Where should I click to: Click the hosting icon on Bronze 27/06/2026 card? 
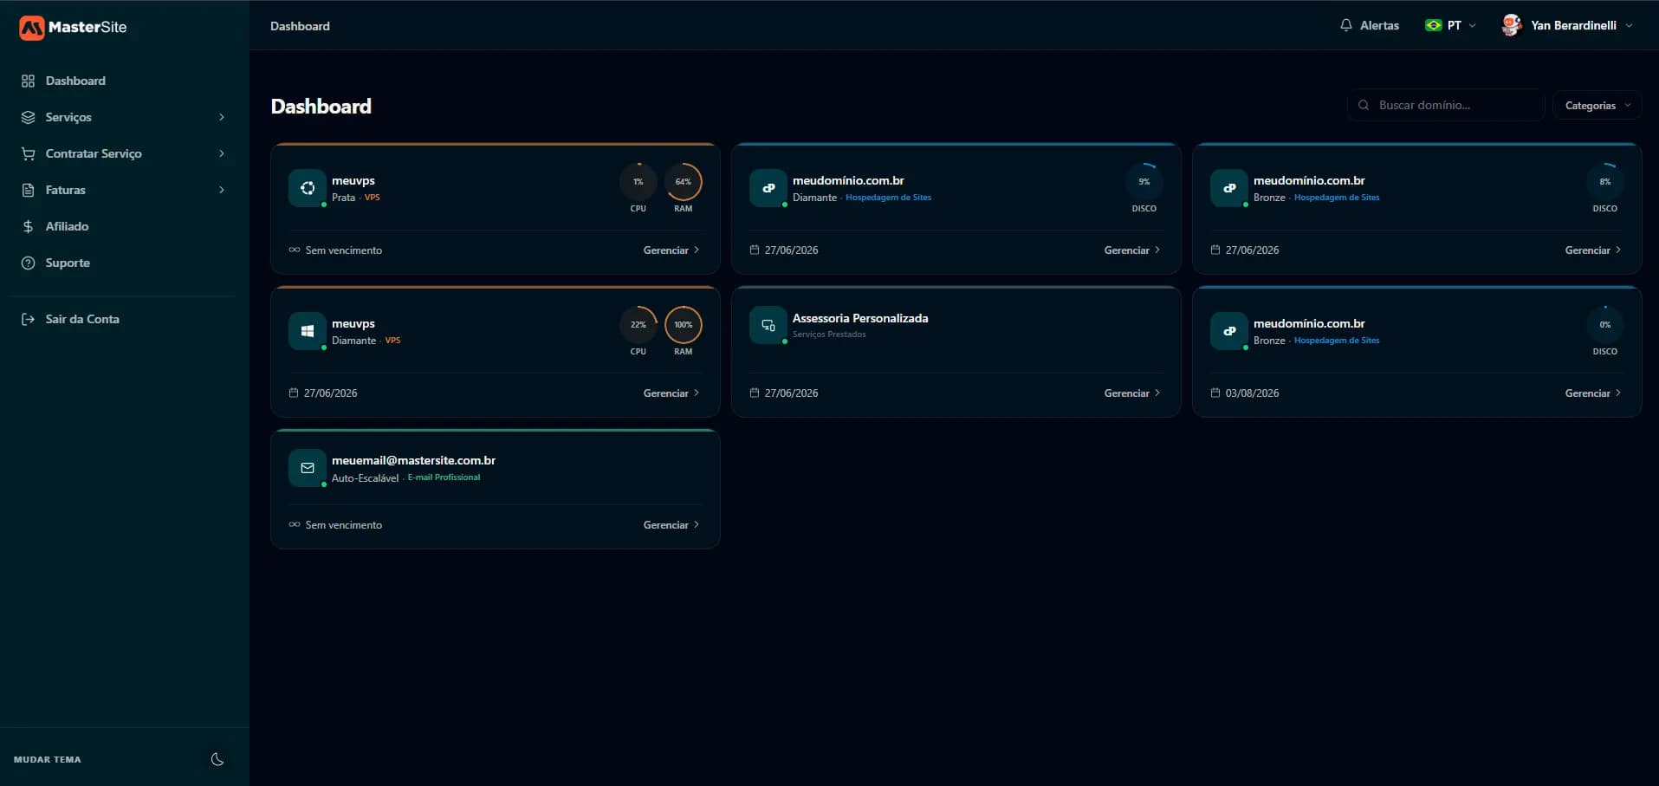(x=1228, y=188)
